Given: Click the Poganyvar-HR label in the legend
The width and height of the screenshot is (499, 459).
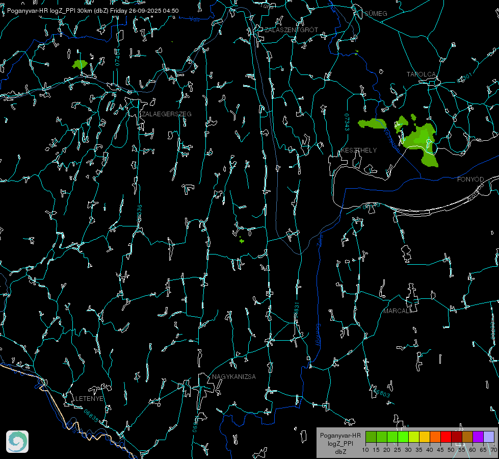Looking at the screenshot, I should [x=340, y=435].
